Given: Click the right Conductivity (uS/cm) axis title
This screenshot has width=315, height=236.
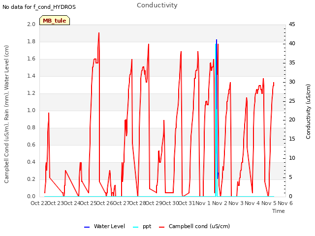Looking at the screenshot, I should (308, 112).
